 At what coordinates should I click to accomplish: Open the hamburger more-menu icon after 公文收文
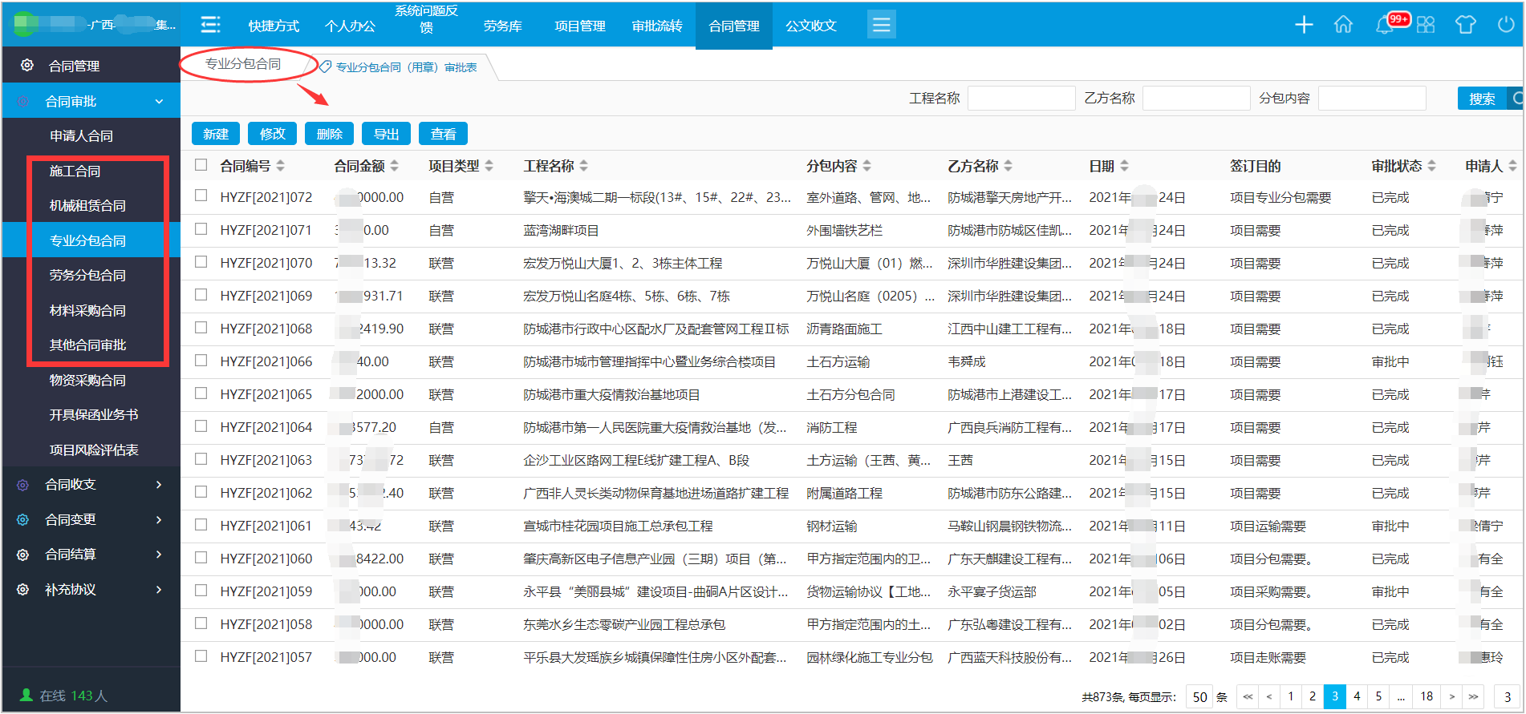pyautogui.click(x=881, y=25)
